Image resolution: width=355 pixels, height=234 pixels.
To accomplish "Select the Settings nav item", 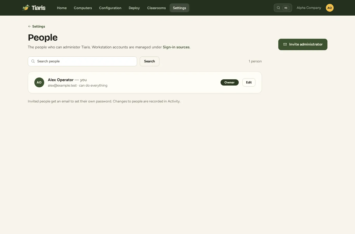I will coord(179,8).
